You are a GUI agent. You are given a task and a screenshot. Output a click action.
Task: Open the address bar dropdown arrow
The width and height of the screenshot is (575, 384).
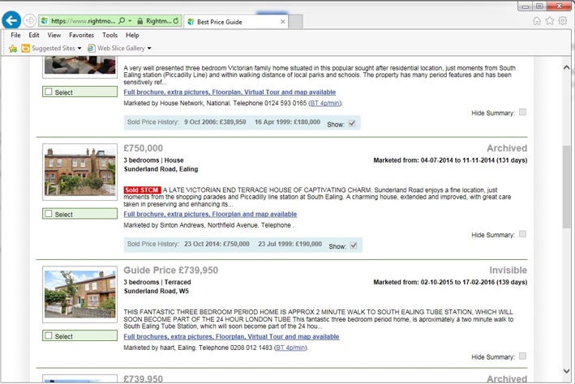(x=128, y=21)
